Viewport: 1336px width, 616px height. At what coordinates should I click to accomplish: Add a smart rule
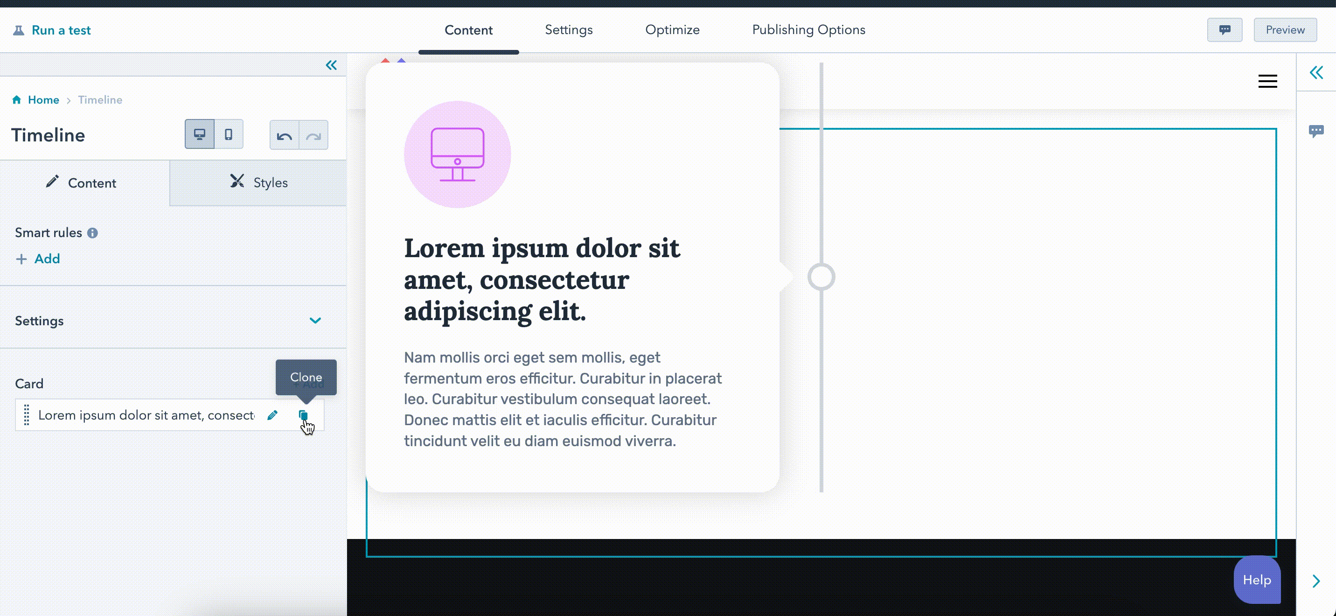38,259
